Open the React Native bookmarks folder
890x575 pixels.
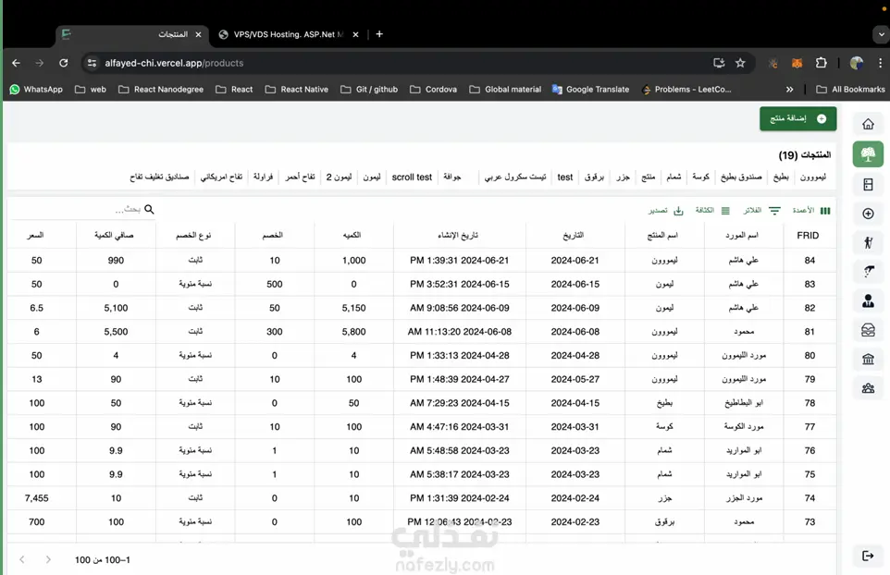point(297,89)
